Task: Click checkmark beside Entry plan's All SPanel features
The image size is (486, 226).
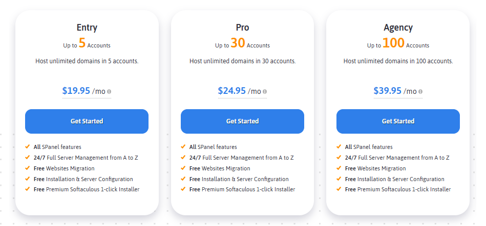Action: 27,147
